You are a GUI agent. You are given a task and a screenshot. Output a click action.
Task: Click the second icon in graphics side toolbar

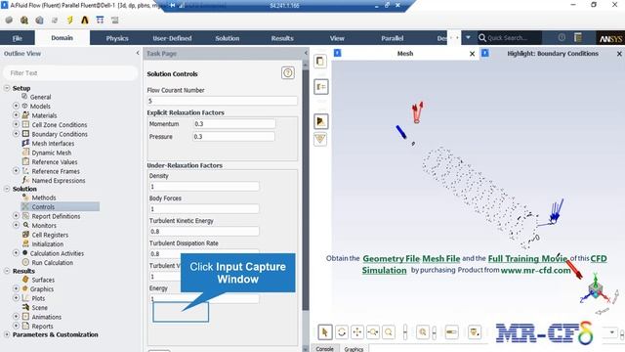tap(321, 87)
